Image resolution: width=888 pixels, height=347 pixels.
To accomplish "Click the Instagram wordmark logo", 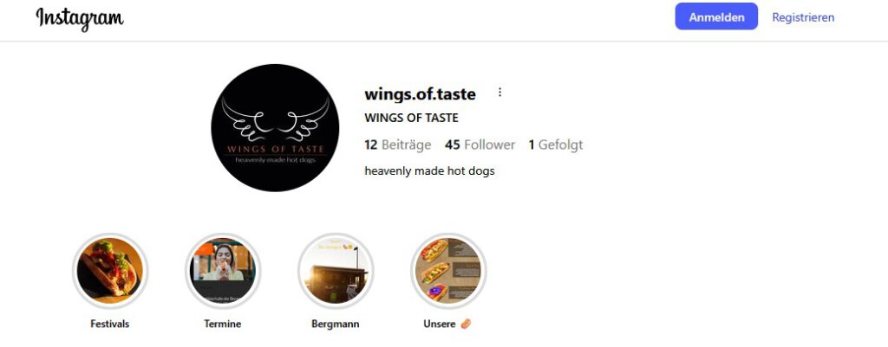I will click(80, 19).
